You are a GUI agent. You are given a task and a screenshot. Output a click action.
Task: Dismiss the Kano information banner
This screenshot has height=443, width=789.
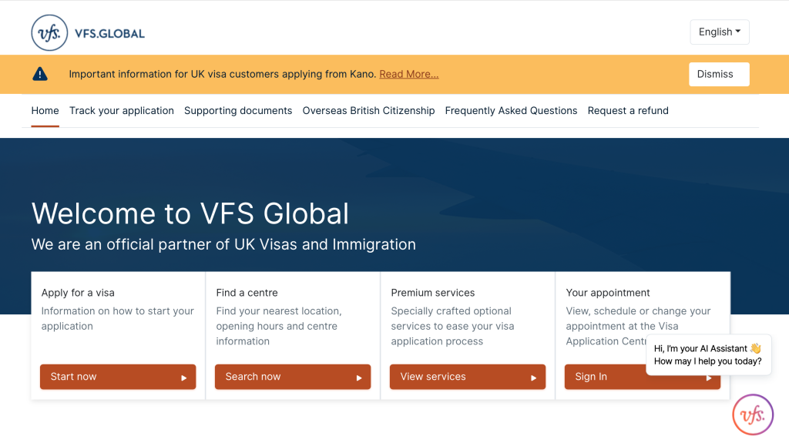718,74
